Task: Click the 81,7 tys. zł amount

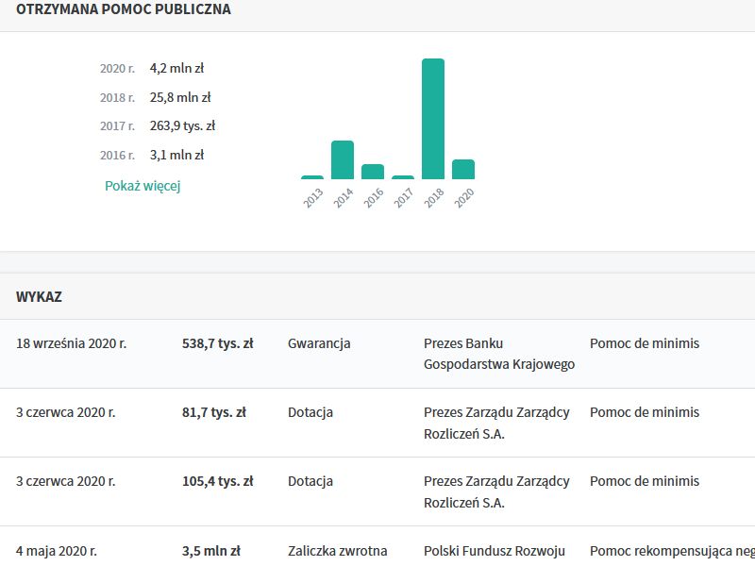Action: (213, 412)
